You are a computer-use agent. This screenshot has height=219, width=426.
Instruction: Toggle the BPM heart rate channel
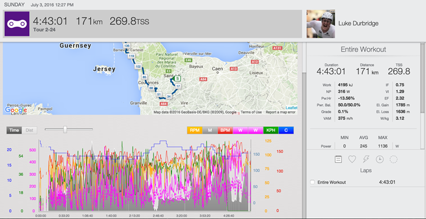225,130
